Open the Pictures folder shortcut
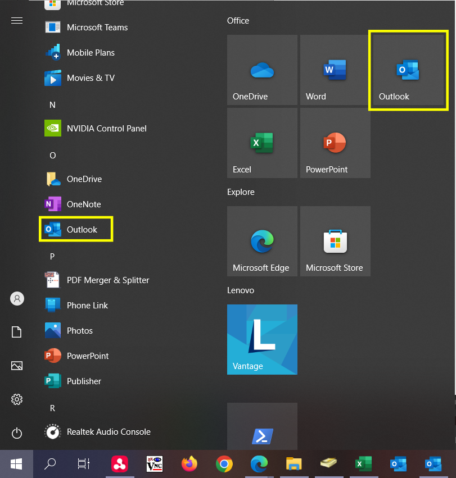456x478 pixels. click(17, 366)
